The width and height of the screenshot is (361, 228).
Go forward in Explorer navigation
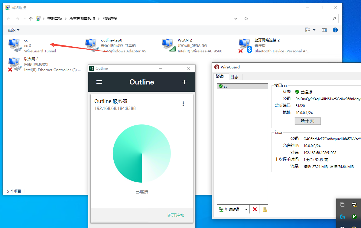(x=17, y=19)
